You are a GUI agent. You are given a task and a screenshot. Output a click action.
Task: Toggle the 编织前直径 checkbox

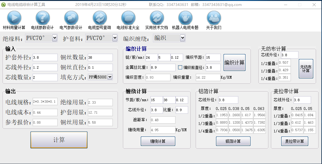180,67
